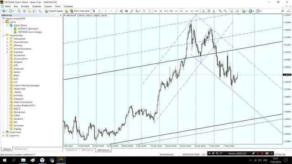
Task: Toggle the D1 timeframe
Action: 187,11
